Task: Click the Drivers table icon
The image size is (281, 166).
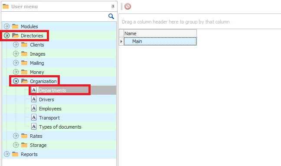Action: coord(34,99)
